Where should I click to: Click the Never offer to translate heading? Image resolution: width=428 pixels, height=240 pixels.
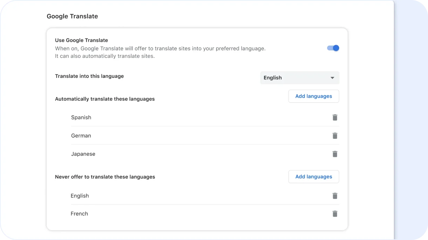(x=105, y=177)
